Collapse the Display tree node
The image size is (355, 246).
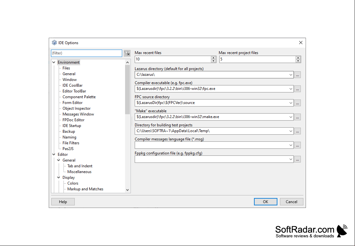coord(59,178)
